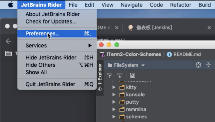Open the Build menu
The image size is (215, 122).
click(x=205, y=5)
